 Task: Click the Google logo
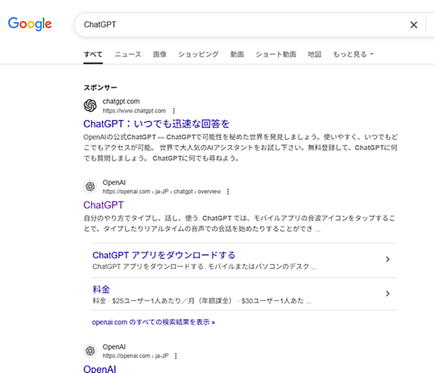30,24
